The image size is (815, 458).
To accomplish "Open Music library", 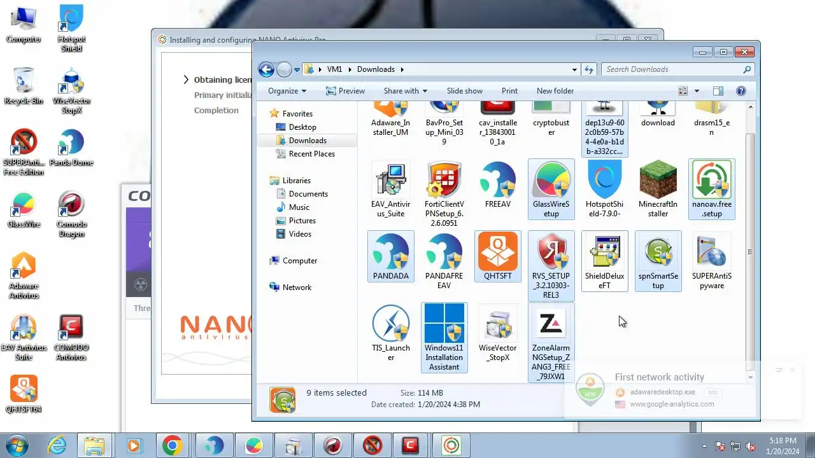I will point(299,207).
